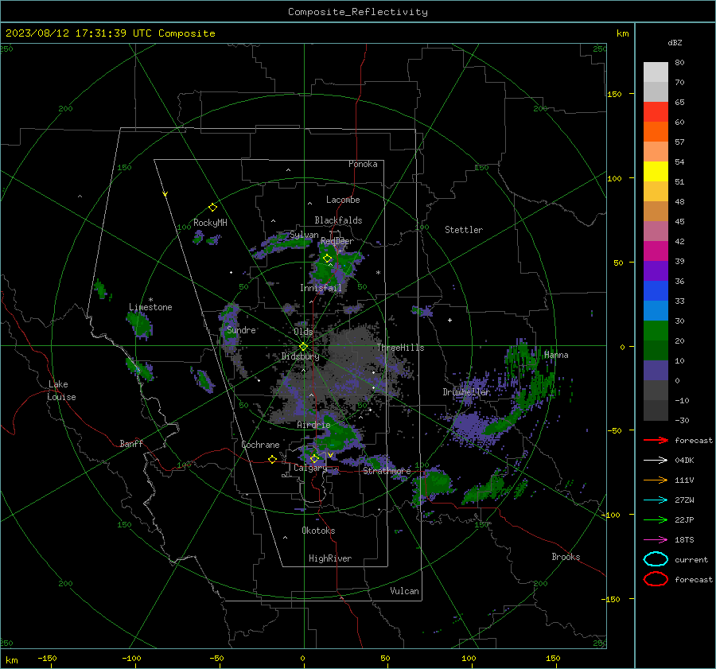Click the ThreeHills label
Image resolution: width=716 pixels, height=669 pixels.
(x=400, y=348)
